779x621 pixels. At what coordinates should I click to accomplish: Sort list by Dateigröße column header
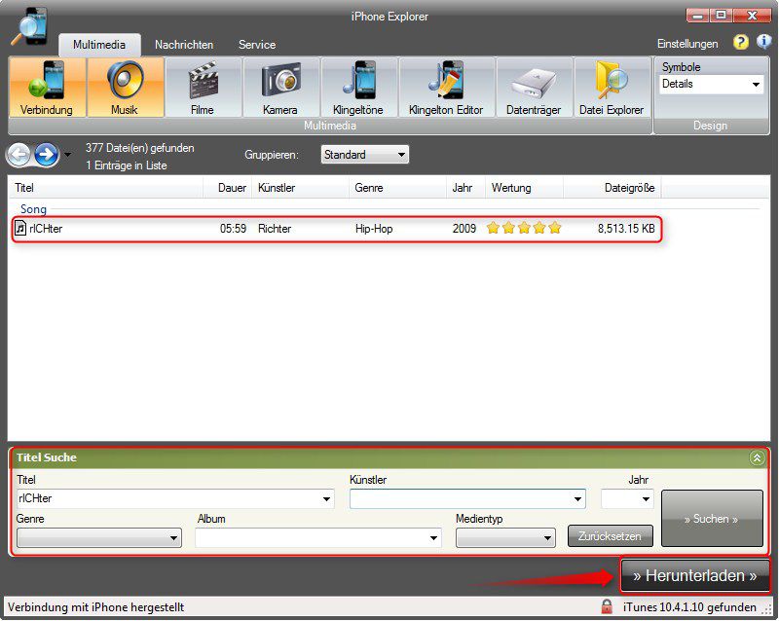click(x=629, y=188)
